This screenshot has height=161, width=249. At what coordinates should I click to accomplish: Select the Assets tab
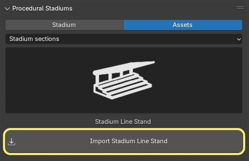(183, 25)
